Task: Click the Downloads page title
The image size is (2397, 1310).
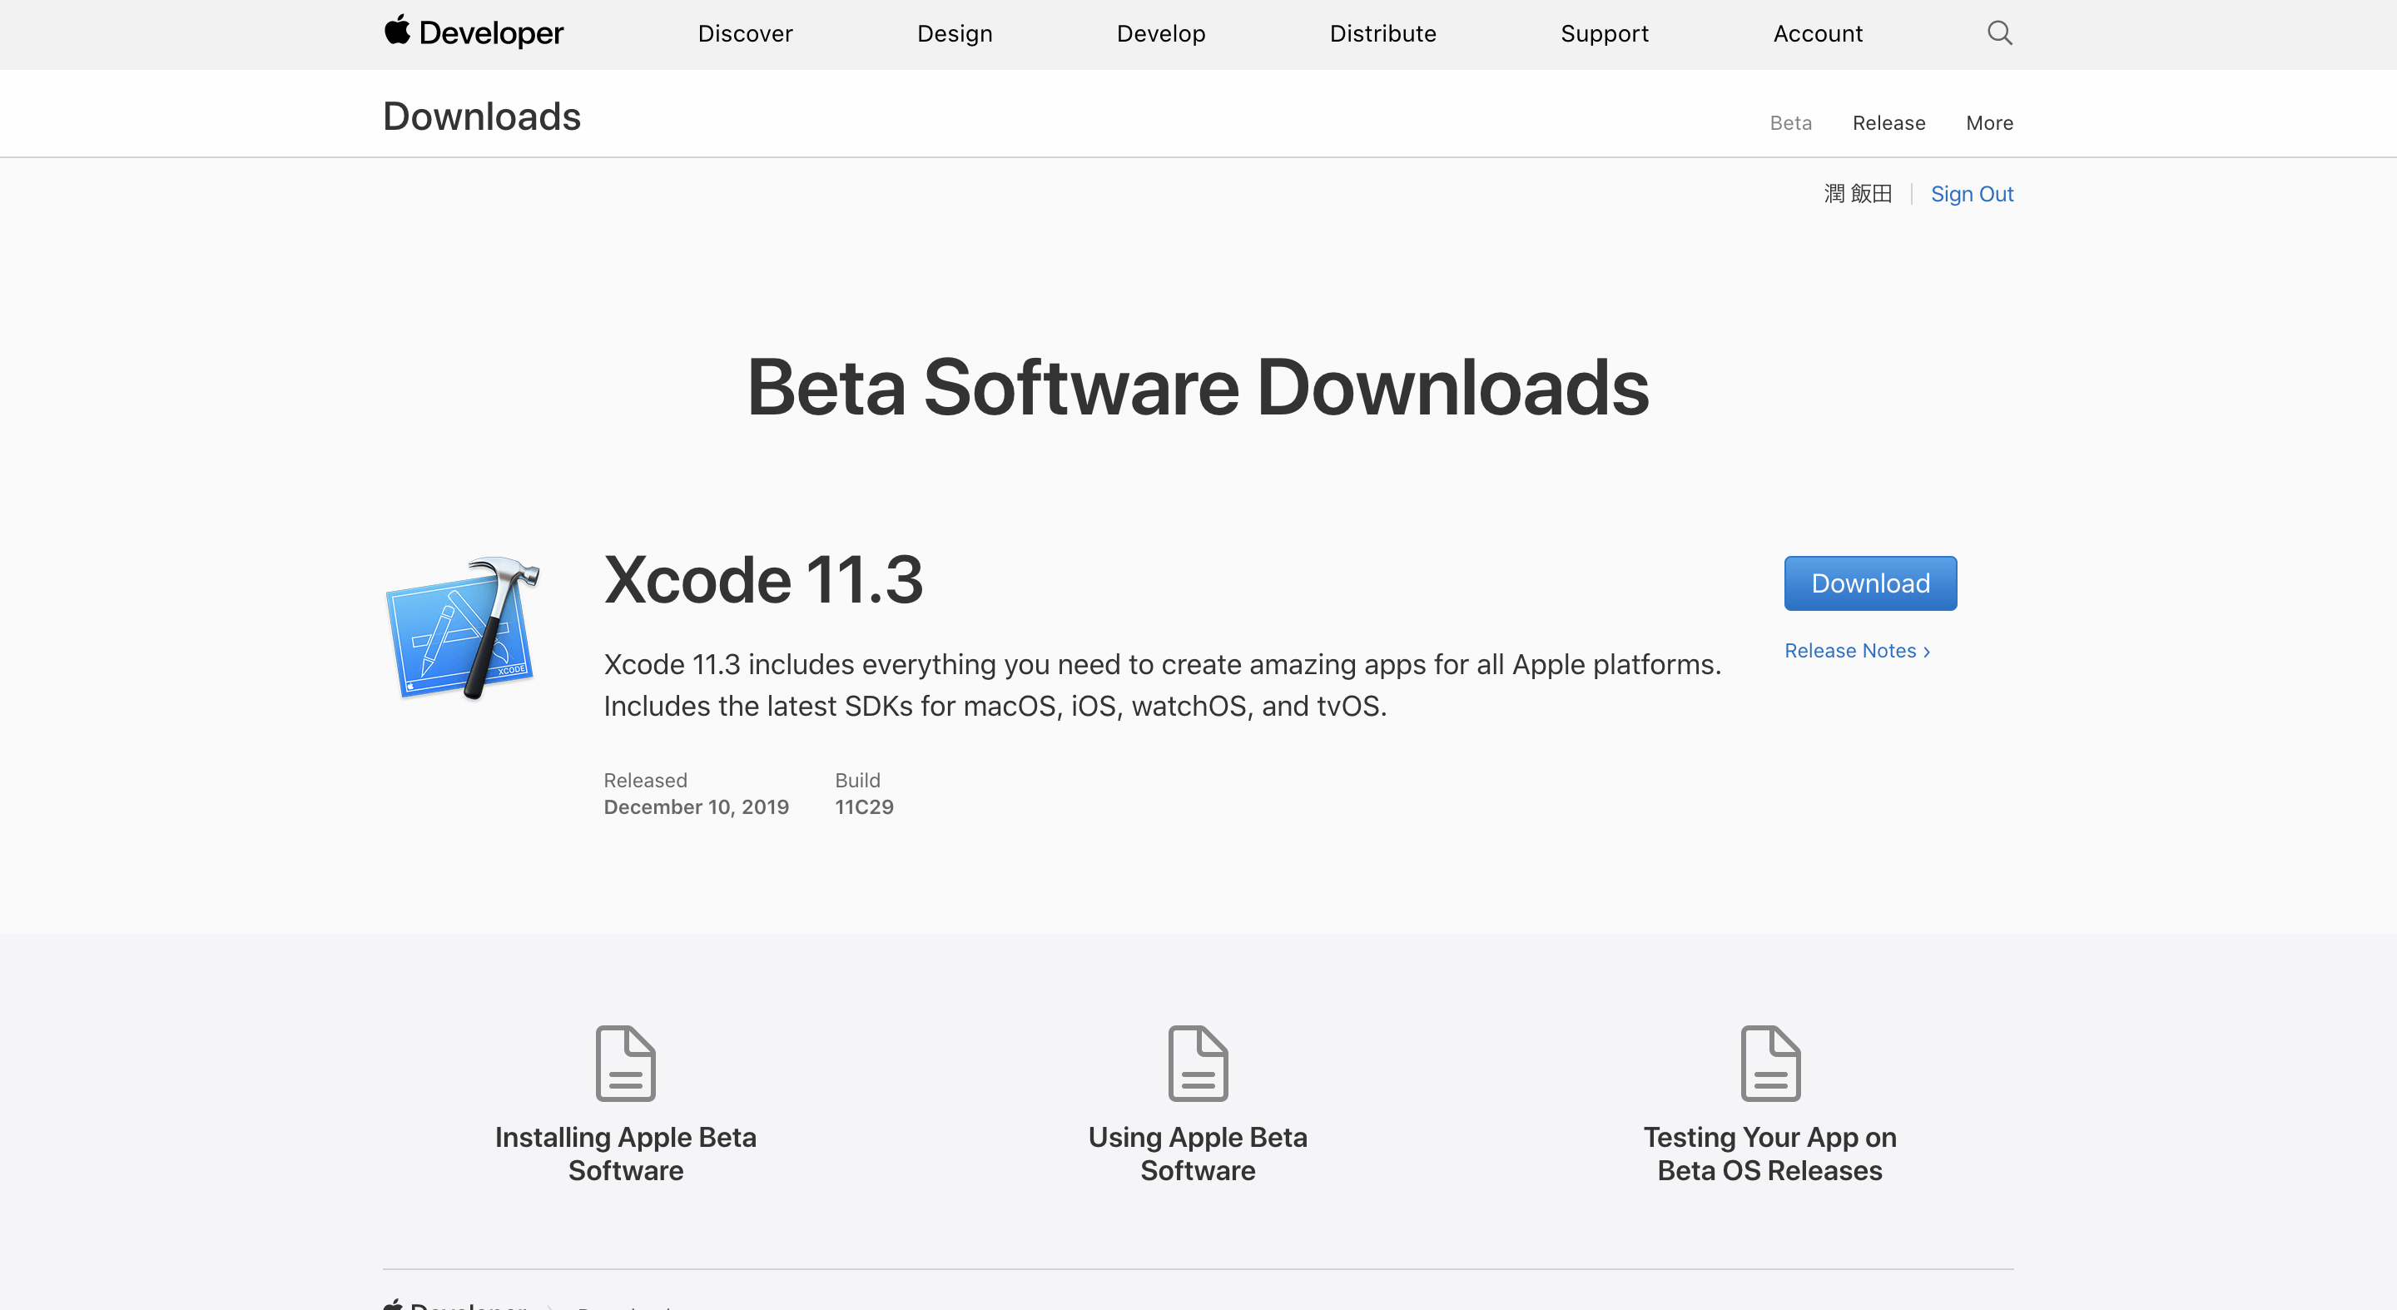Action: (482, 117)
